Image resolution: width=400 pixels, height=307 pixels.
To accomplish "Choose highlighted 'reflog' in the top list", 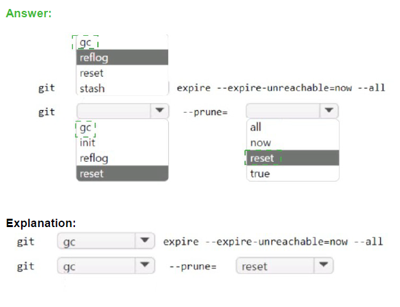I will coord(122,58).
